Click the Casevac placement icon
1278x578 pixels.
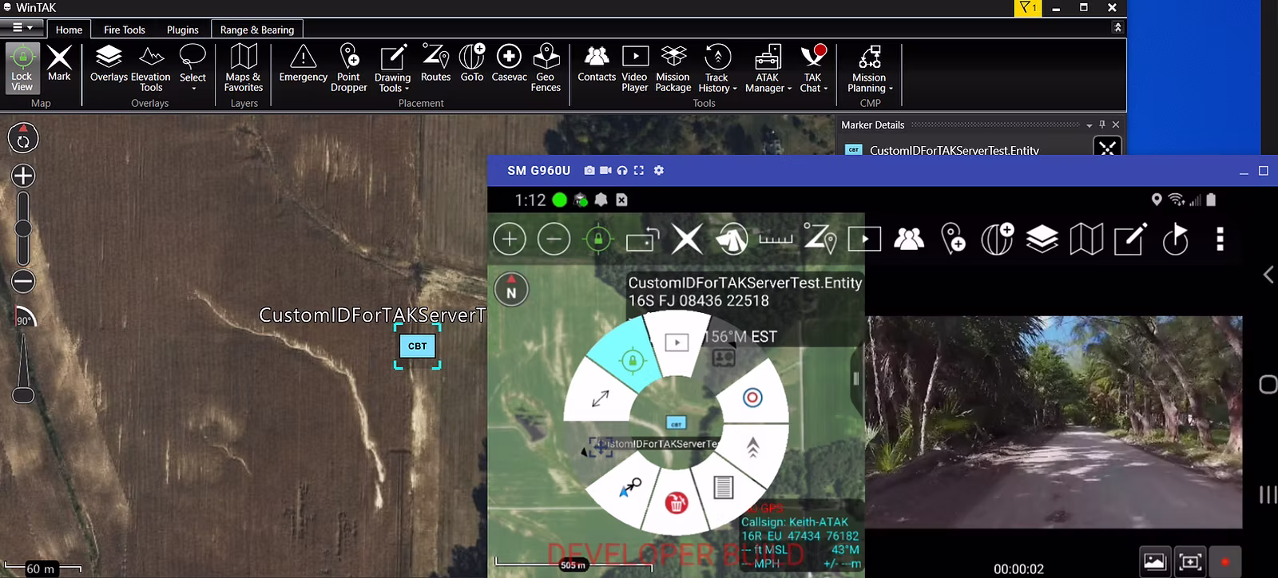(x=509, y=65)
